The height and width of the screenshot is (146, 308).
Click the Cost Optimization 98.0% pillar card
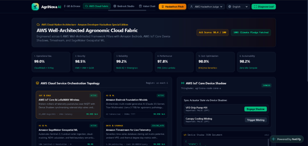coord(215,62)
